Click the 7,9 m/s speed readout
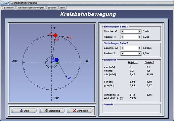Image resolution: width=174 pixels, height=121 pixels. click(147, 48)
